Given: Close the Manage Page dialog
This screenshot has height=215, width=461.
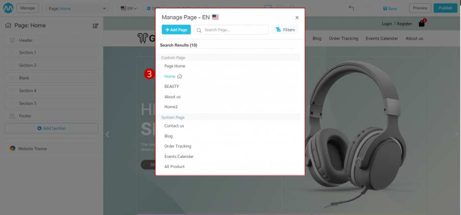Looking at the screenshot, I should pos(297,17).
